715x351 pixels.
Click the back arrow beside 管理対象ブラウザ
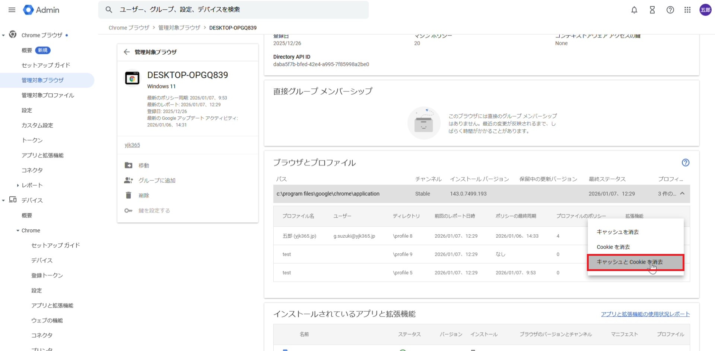(127, 52)
